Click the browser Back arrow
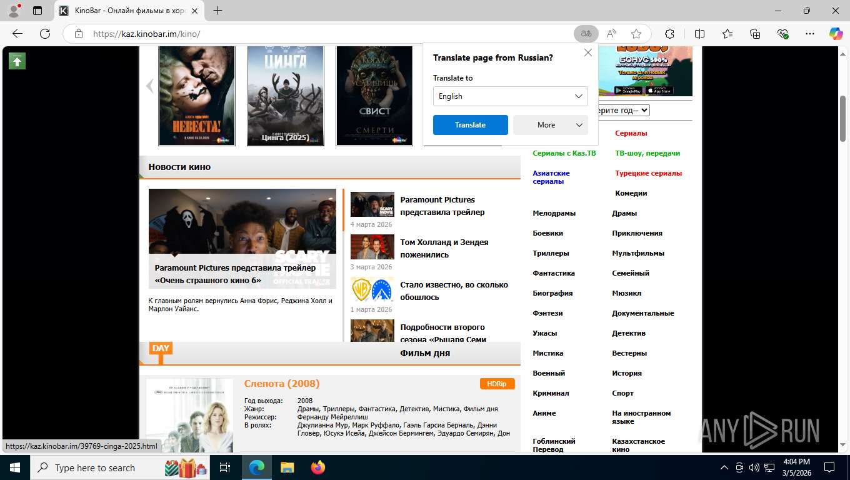Viewport: 850px width, 480px height. click(17, 34)
